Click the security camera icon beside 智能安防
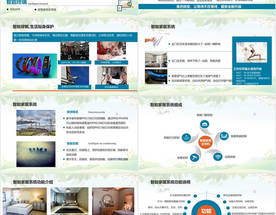Viewport: 276px width, 215px height. tap(194, 157)
